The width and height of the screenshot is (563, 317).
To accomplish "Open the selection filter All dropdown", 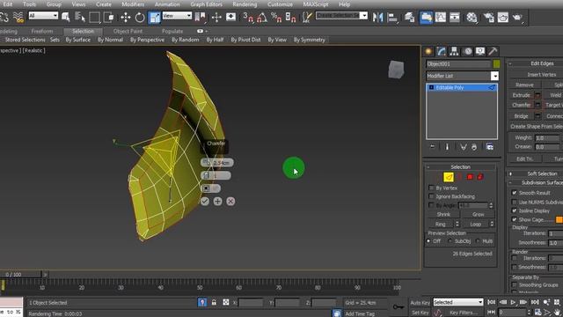I will [x=43, y=16].
